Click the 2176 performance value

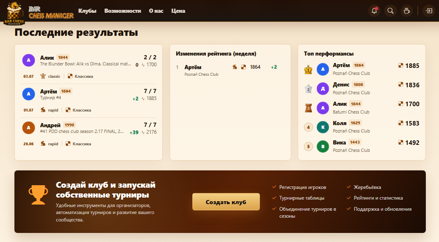pyautogui.click(x=152, y=132)
